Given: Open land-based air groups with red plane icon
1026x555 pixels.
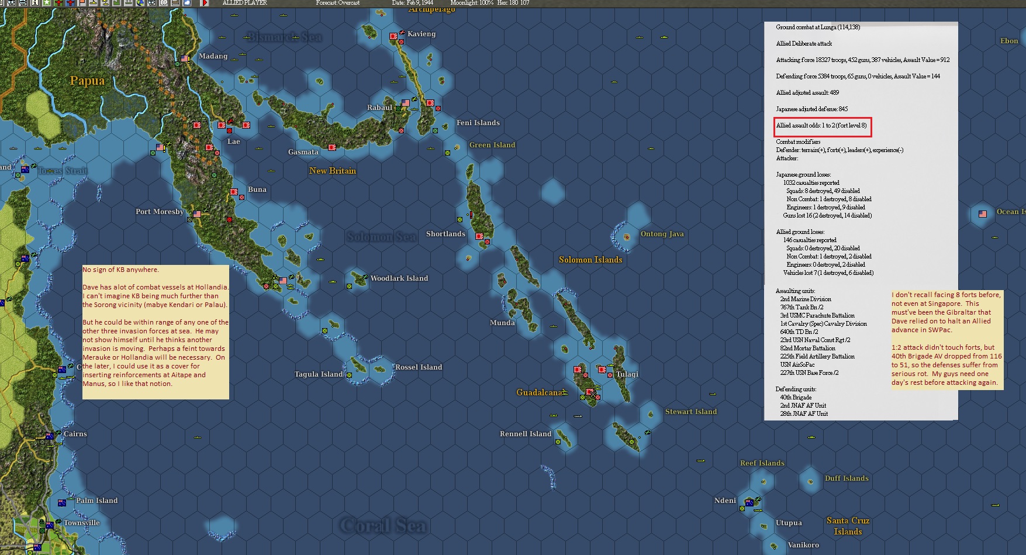Looking at the screenshot, I should pos(57,4).
